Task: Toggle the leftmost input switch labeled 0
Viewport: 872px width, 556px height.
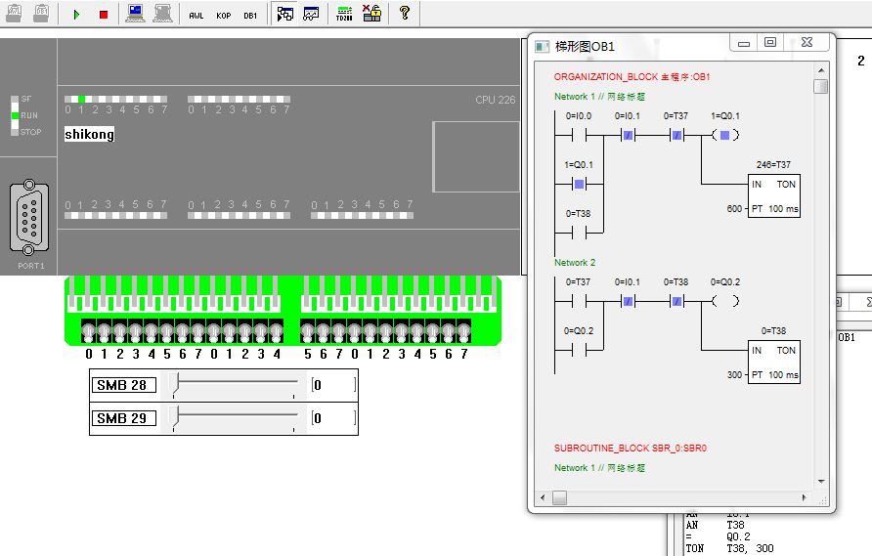Action: click(89, 330)
